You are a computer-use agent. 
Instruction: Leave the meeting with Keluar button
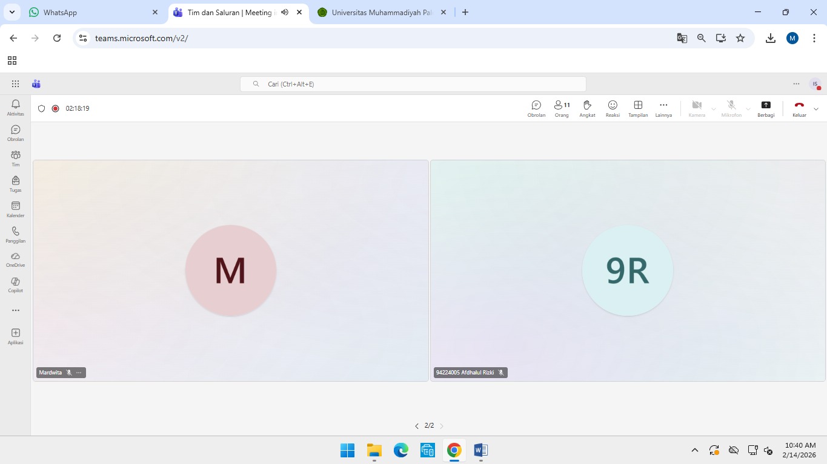coord(799,108)
